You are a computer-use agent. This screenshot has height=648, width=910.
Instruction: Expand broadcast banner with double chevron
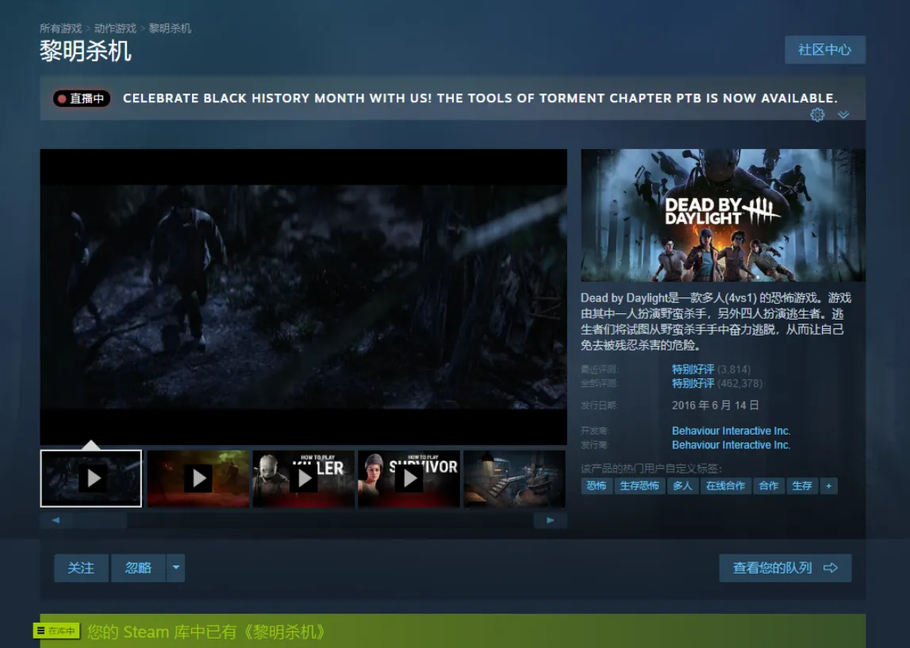pos(843,115)
